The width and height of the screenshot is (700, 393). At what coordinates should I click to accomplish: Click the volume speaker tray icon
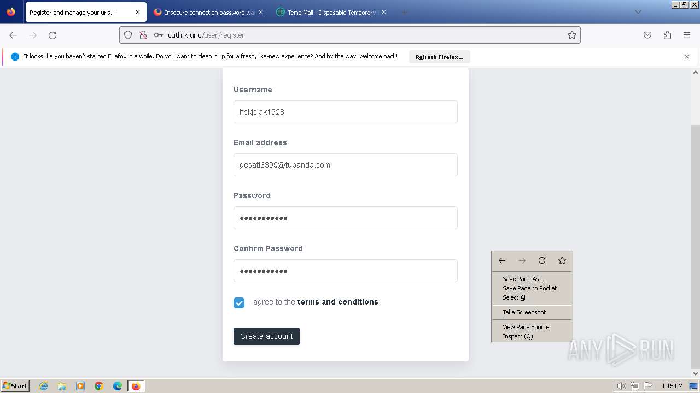point(622,386)
